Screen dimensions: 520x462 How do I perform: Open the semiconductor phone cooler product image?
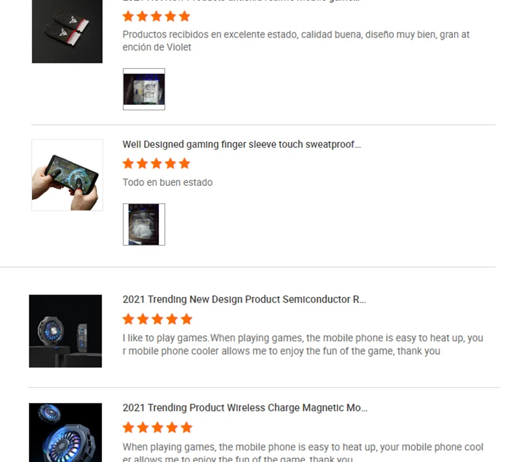click(x=65, y=331)
